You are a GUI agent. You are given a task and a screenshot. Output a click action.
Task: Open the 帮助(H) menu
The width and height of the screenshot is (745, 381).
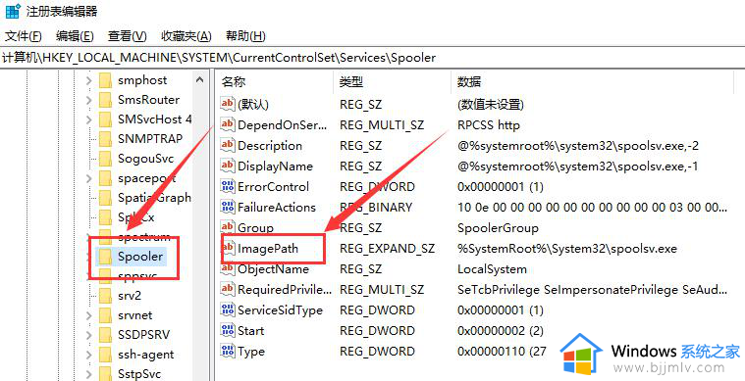click(x=245, y=36)
